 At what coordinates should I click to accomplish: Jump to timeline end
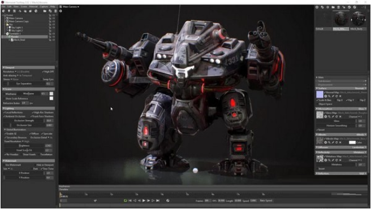coord(158,201)
